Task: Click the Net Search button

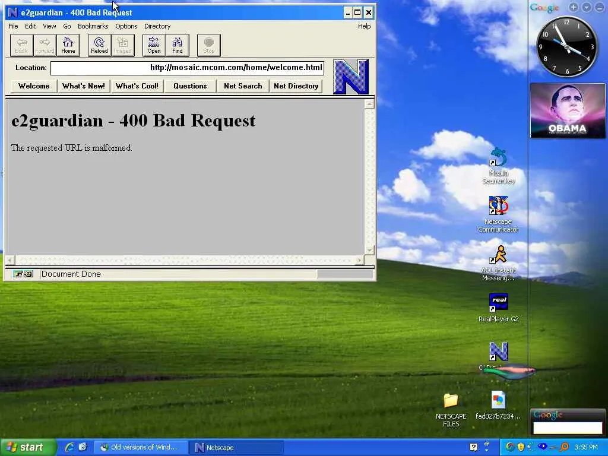Action: coord(243,86)
